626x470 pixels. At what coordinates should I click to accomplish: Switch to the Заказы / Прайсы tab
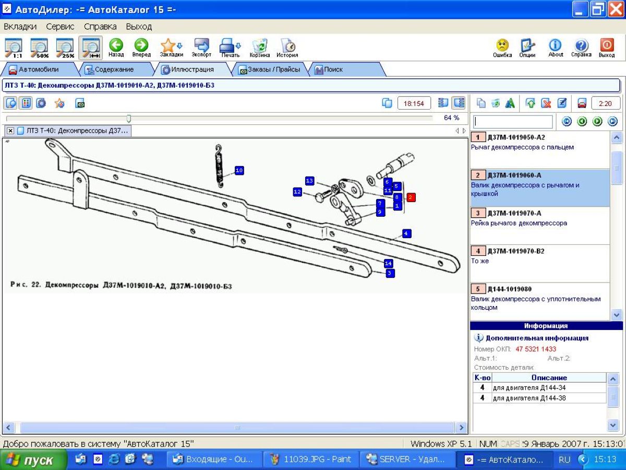click(269, 69)
